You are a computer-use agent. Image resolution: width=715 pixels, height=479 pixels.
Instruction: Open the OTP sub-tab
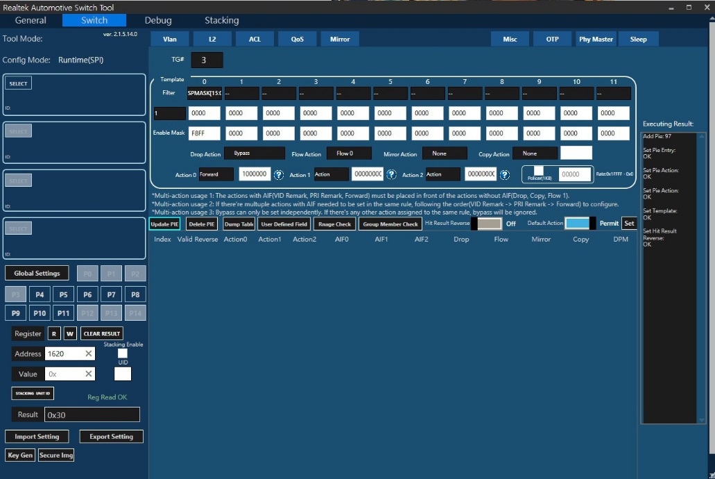click(x=552, y=40)
